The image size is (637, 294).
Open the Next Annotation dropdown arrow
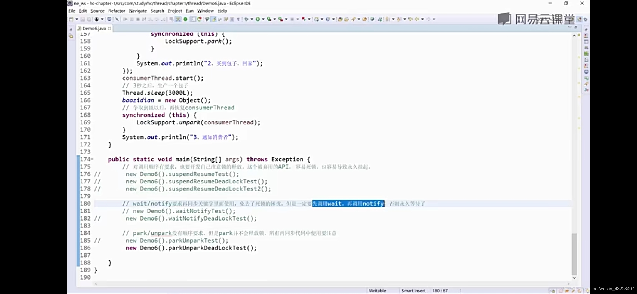[x=393, y=19]
